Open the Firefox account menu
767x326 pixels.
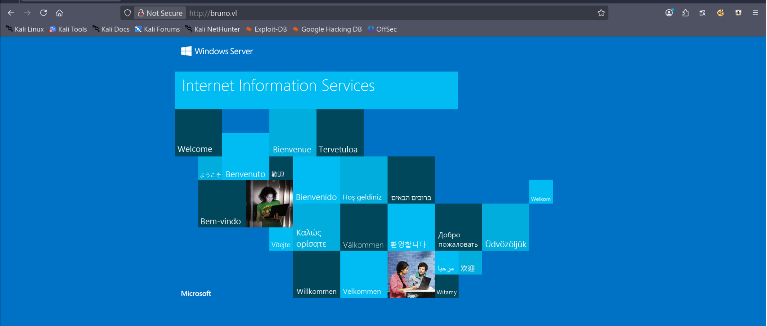[669, 13]
